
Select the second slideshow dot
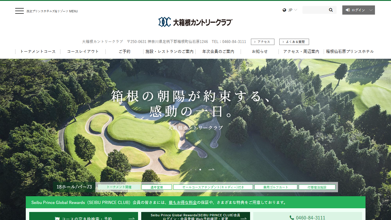point(196,170)
